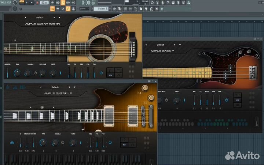The image size is (264, 165).
Task: Click the Pan knob in Ample Guitar Martin
Action: click(x=17, y=73)
